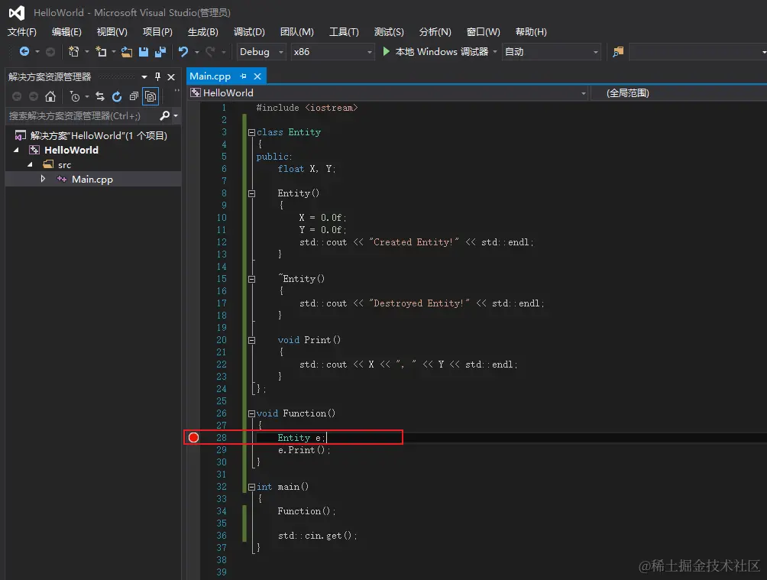The width and height of the screenshot is (767, 580).
Task: Select the Main.cpp editor tab
Action: click(x=210, y=76)
